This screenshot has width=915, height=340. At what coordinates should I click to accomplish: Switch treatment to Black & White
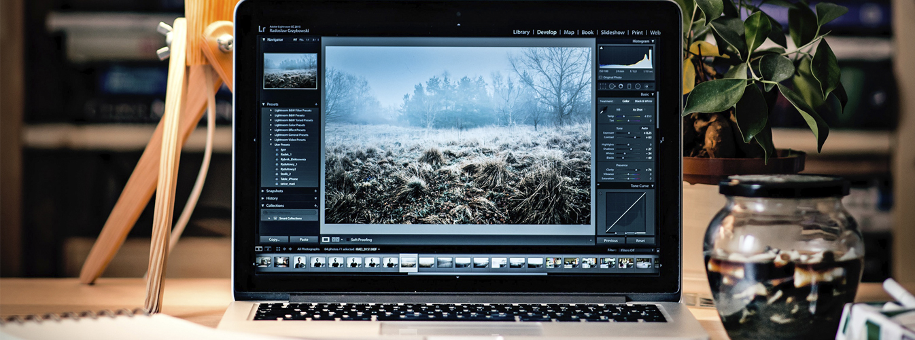pos(643,101)
